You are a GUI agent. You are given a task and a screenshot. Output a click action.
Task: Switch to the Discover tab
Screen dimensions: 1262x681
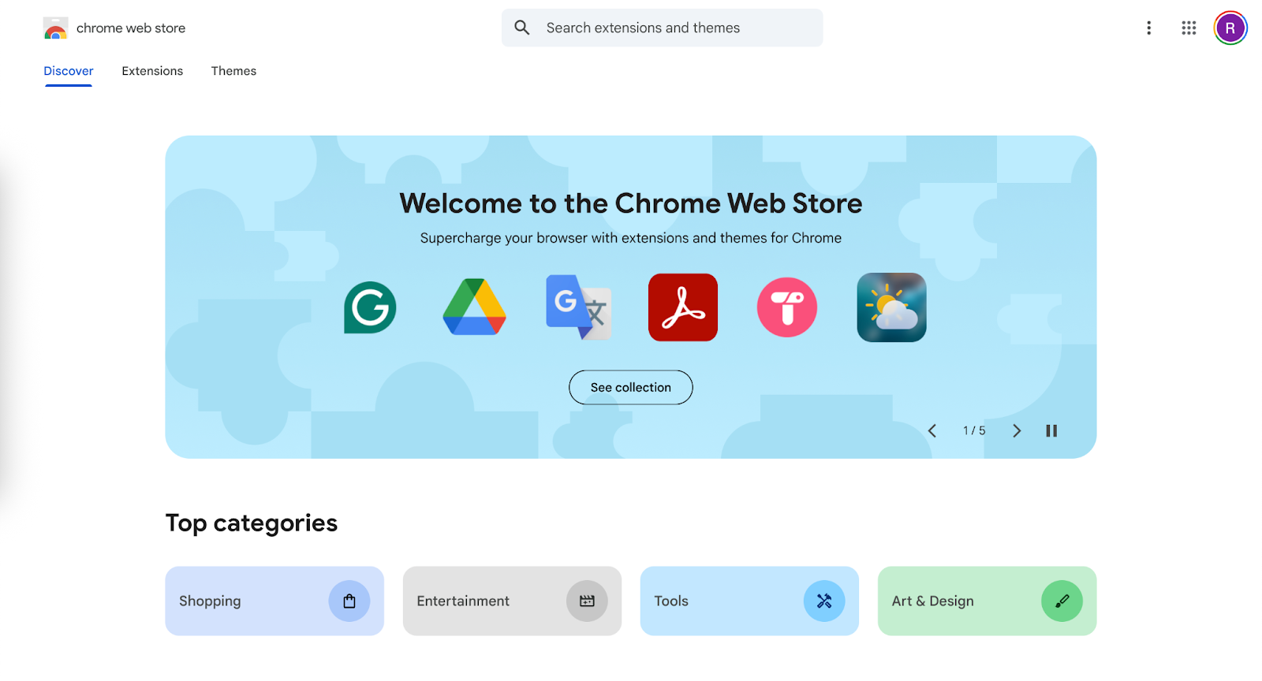(69, 71)
